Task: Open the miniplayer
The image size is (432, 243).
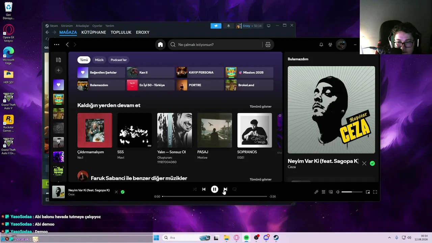Action: click(368, 192)
